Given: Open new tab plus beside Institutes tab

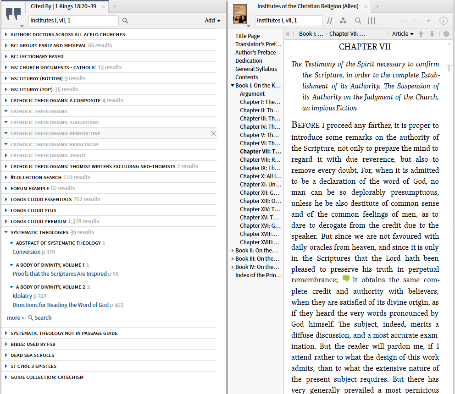Looking at the screenshot, I should 377,6.
